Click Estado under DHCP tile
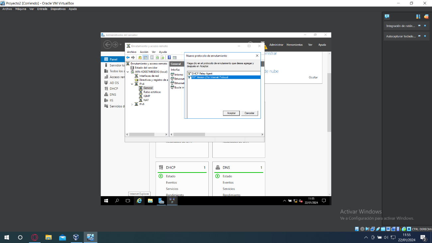 [x=170, y=176]
